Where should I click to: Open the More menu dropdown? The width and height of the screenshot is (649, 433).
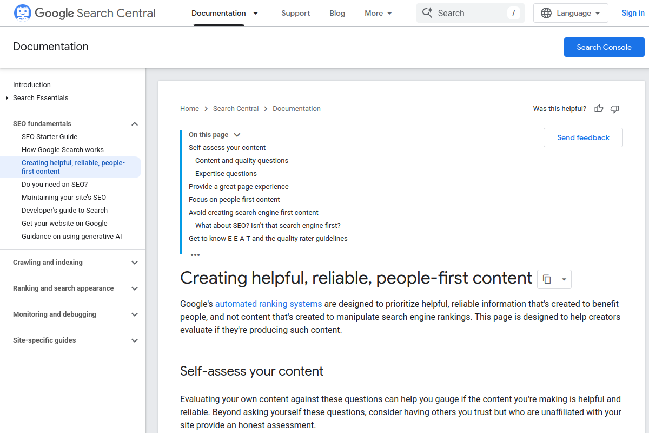tap(379, 13)
